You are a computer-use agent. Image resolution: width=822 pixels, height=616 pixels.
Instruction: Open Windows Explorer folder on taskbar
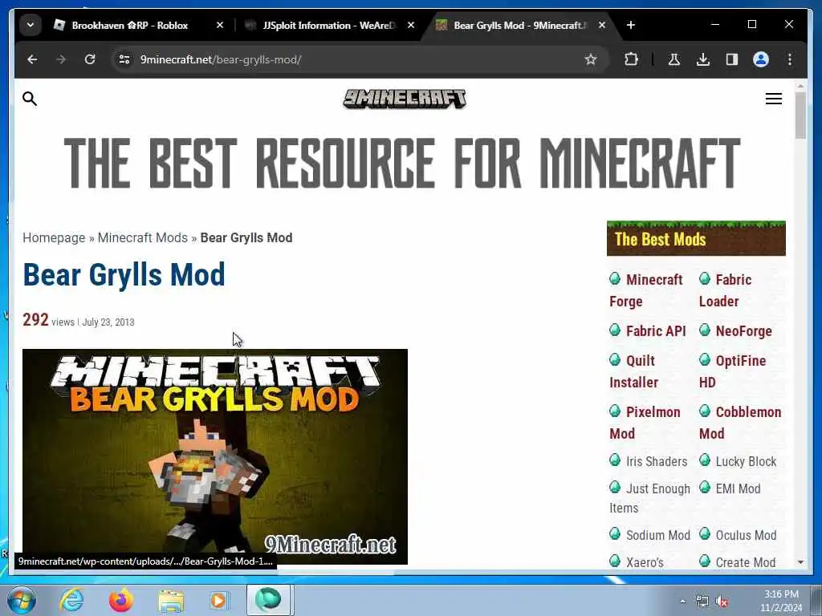pos(171,601)
